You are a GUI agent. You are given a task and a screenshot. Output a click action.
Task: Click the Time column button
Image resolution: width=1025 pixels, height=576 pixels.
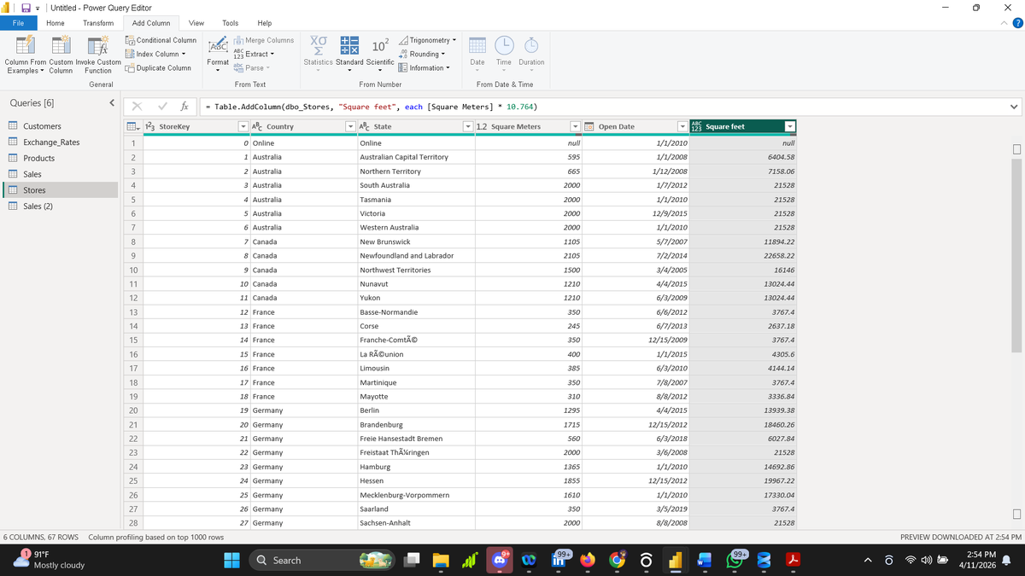(x=504, y=51)
